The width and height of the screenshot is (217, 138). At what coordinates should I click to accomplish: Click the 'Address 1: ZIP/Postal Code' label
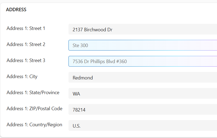[34, 109]
